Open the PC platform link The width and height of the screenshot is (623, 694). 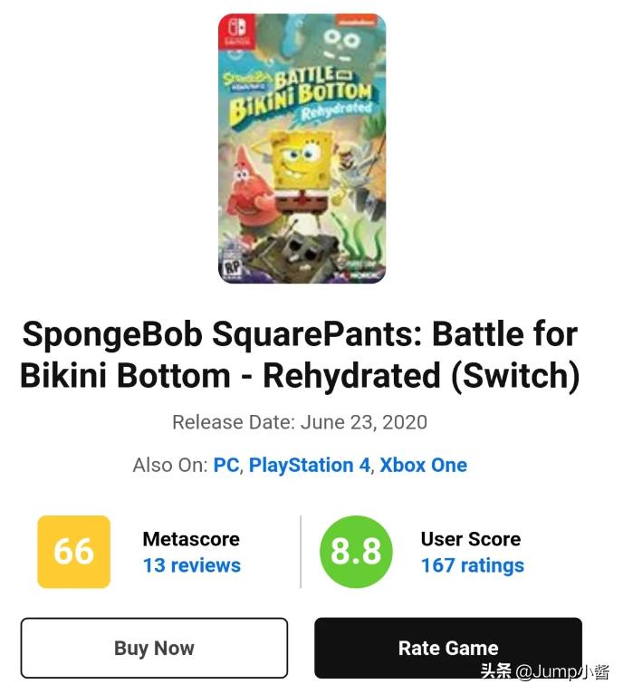click(x=226, y=466)
